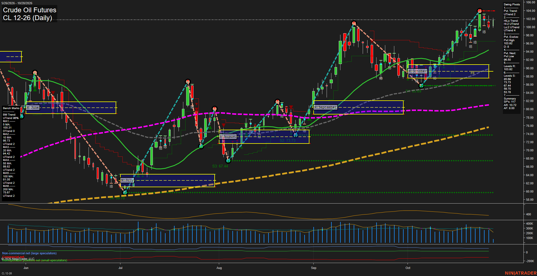Click the late July swing high pivot near 86.50

pos(188,82)
